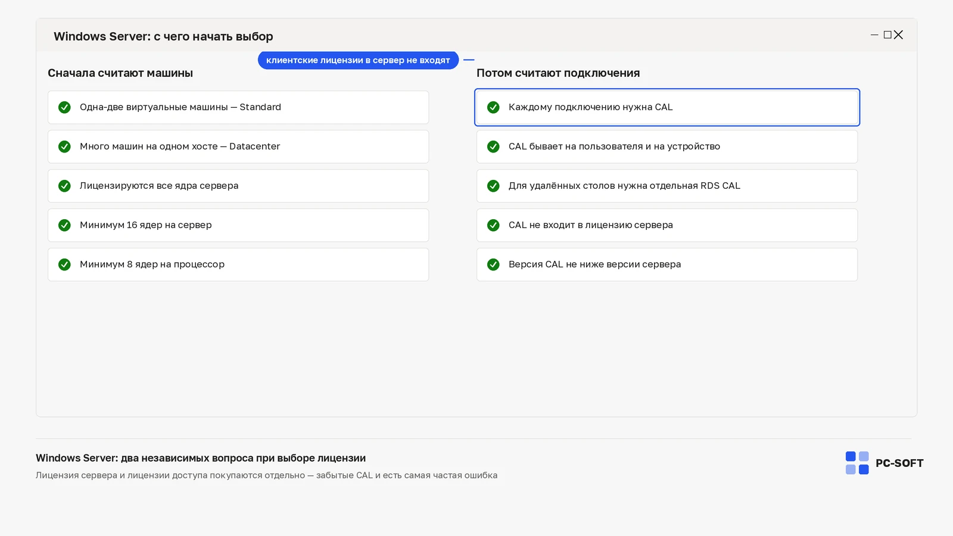Click the green check of 'Для удалённых столов нужна отдельная RDS CAL'
The height and width of the screenshot is (536, 953).
tap(493, 186)
